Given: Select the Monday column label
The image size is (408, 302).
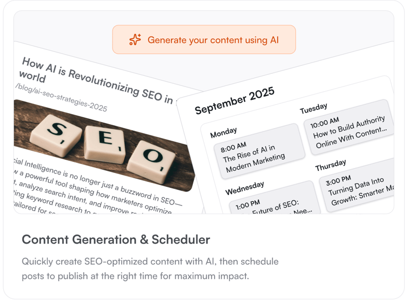Looking at the screenshot, I should pos(223,132).
